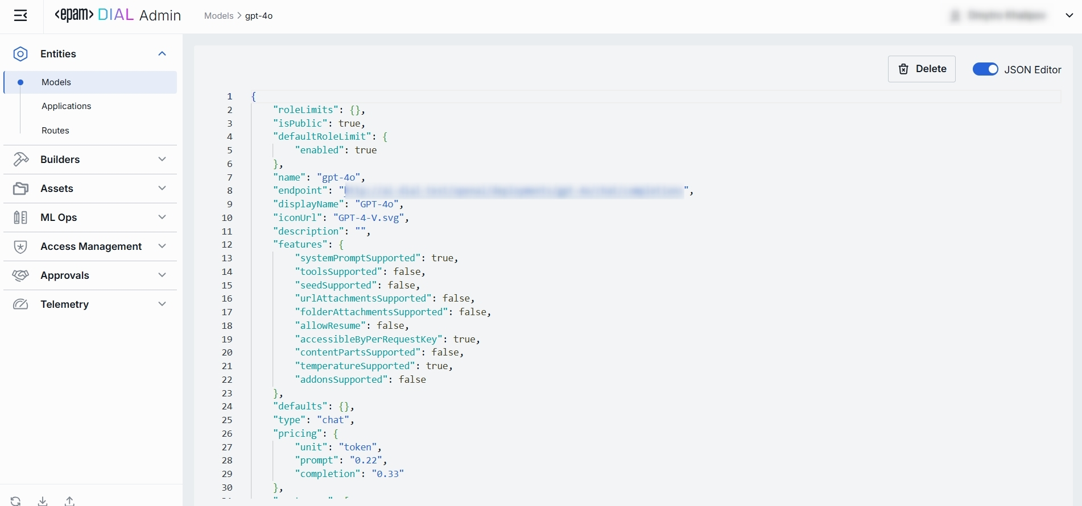Click the "temperatureSupported" key
The height and width of the screenshot is (506, 1082).
tap(355, 366)
